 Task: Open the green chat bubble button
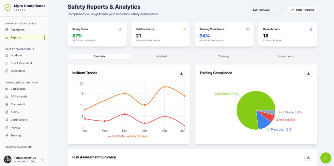click(326, 158)
